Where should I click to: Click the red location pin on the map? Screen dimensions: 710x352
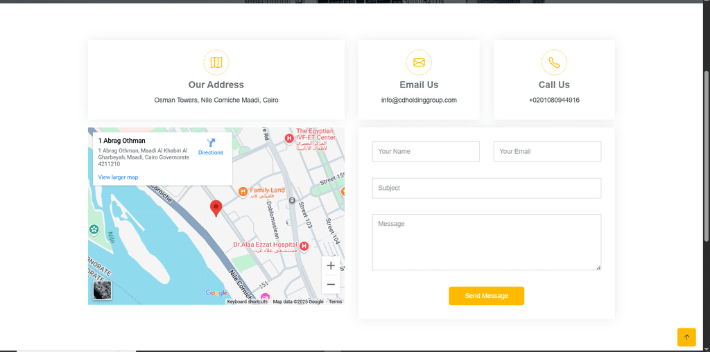click(x=216, y=208)
